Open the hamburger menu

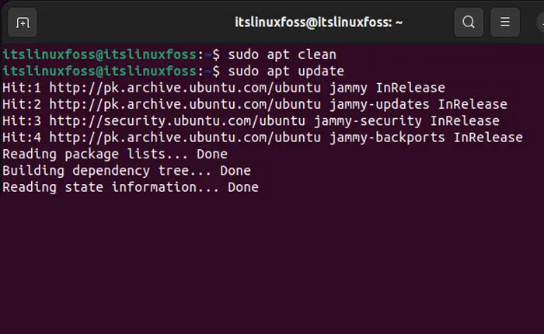tap(505, 22)
